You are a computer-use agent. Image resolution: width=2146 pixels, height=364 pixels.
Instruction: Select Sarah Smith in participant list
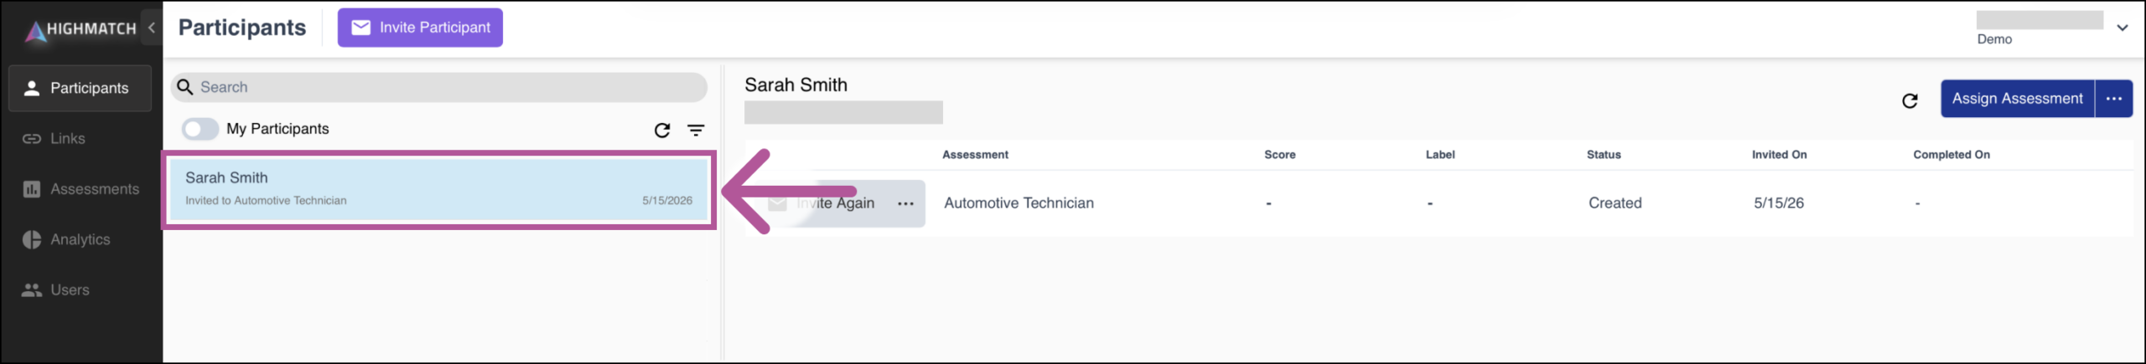pos(438,189)
